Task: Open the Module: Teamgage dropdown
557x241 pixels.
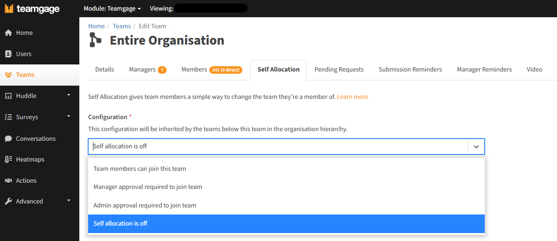Action: 112,8
